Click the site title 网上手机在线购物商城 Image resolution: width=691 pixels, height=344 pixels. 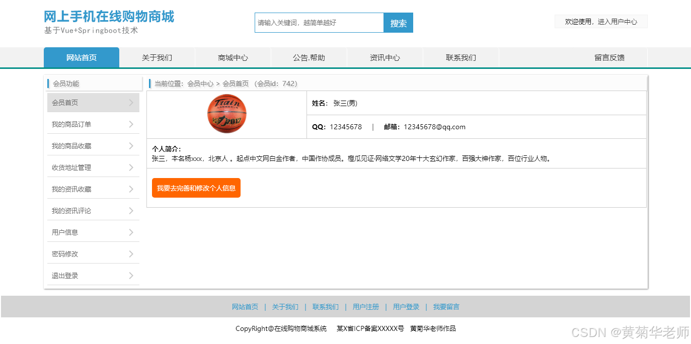point(109,17)
